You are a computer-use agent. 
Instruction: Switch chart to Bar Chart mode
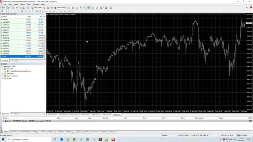[69, 7]
